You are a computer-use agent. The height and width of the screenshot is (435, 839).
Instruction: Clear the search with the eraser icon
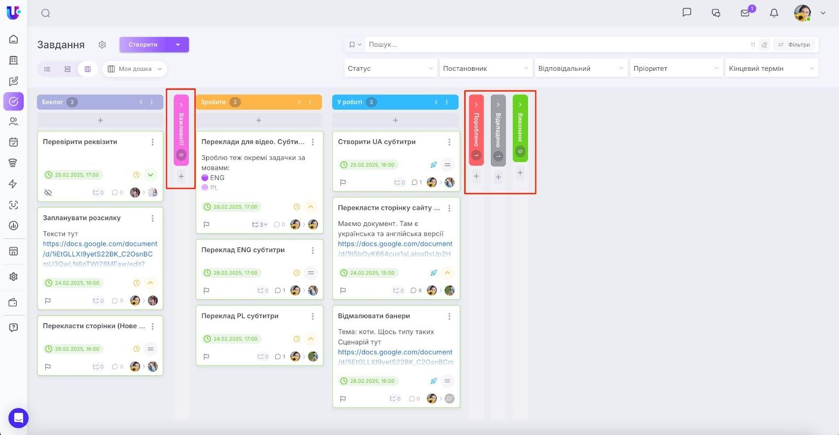tap(765, 45)
